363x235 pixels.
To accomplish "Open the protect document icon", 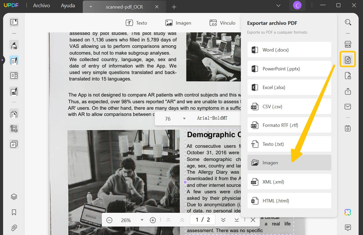I will pos(348,76).
